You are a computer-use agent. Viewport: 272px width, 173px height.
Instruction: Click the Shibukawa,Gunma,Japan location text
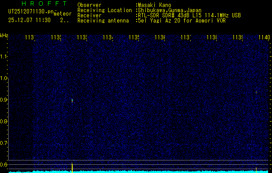[170, 10]
